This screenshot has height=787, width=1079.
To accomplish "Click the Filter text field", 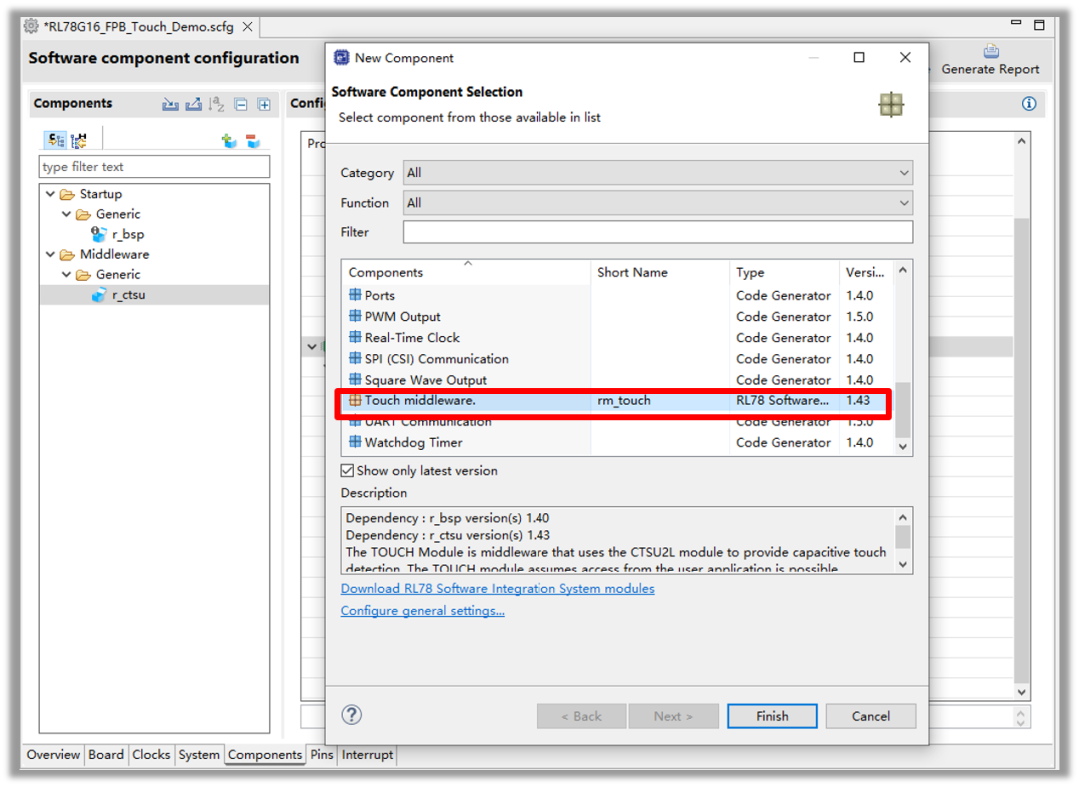I will [x=657, y=232].
